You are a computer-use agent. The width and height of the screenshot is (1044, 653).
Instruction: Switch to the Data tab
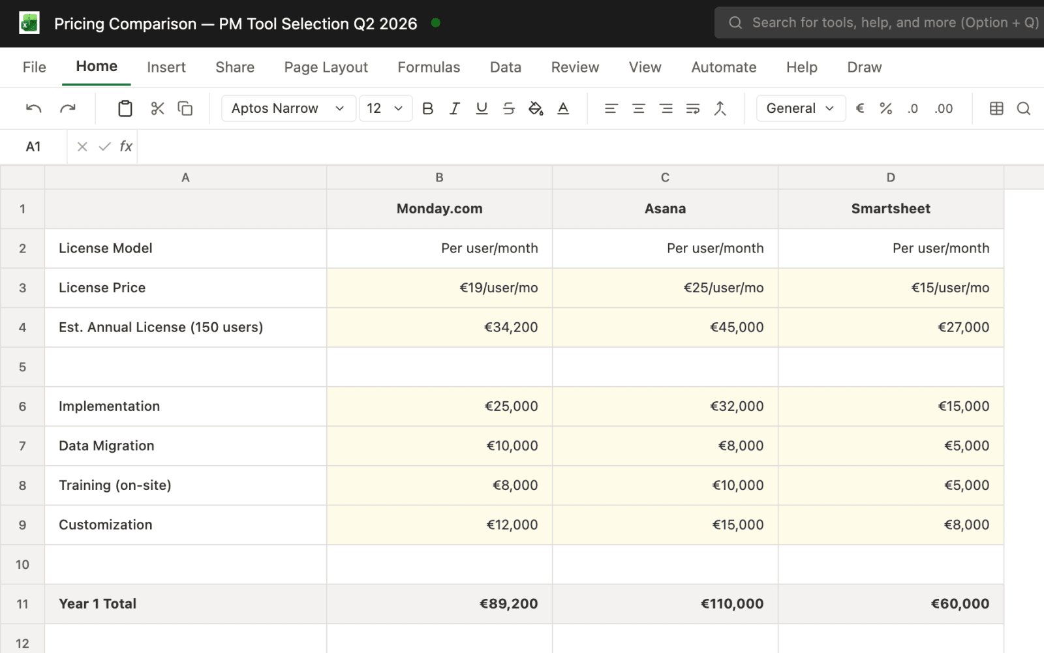pos(506,67)
